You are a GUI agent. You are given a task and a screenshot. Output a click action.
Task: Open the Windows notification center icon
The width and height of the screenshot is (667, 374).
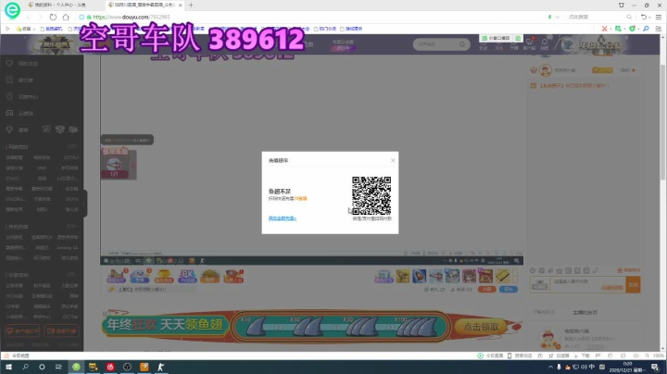[x=655, y=367]
